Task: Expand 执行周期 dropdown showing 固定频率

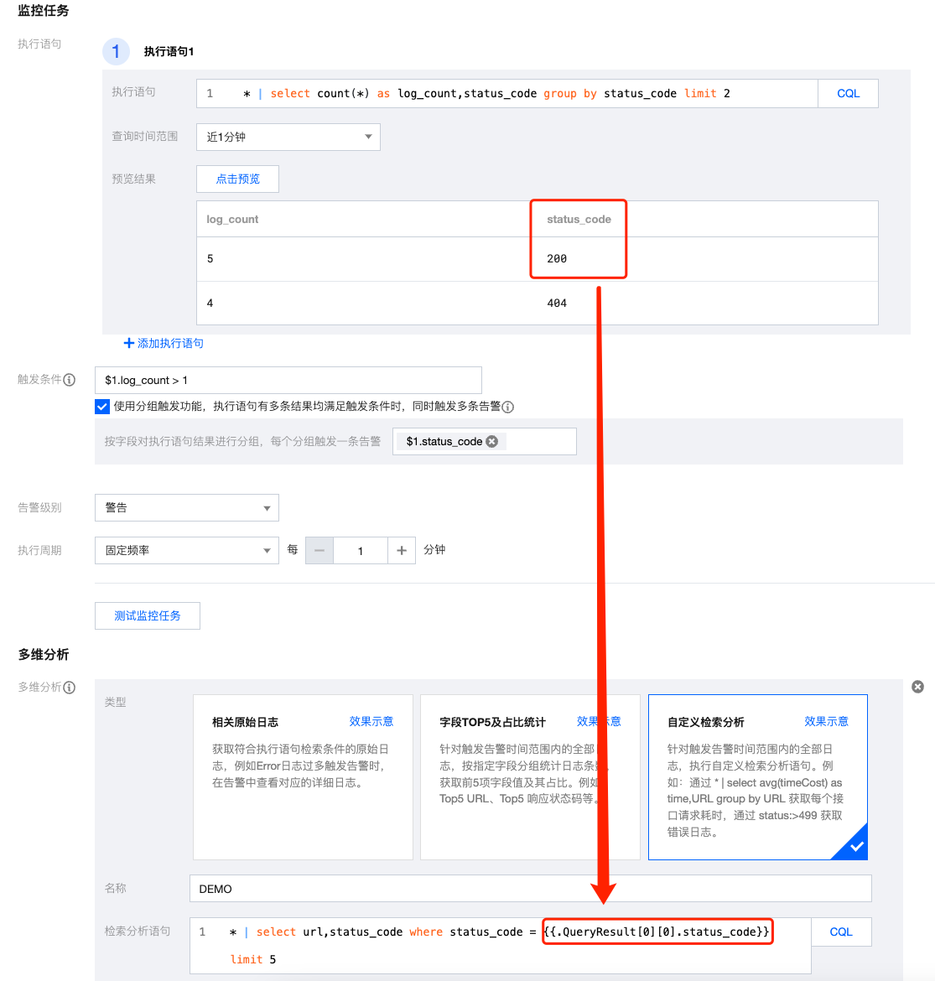Action: pos(186,551)
